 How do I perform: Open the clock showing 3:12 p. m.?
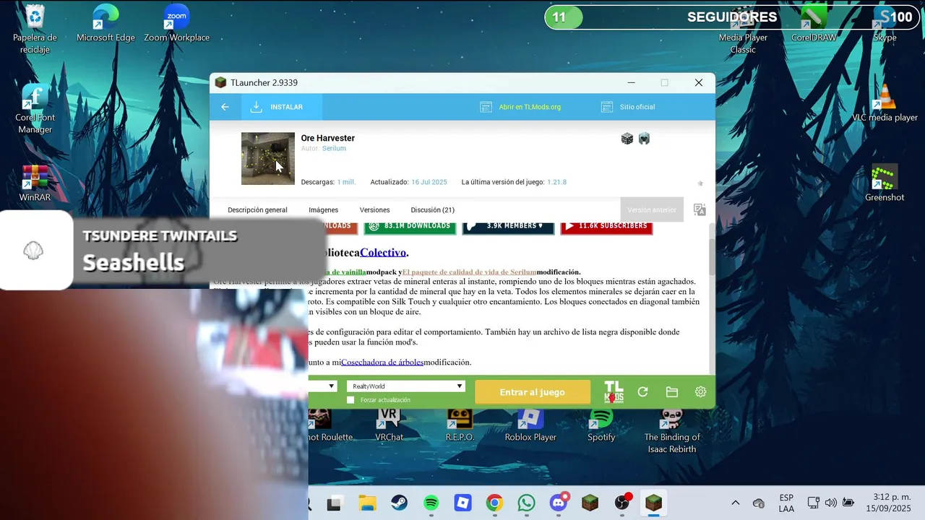click(x=890, y=503)
